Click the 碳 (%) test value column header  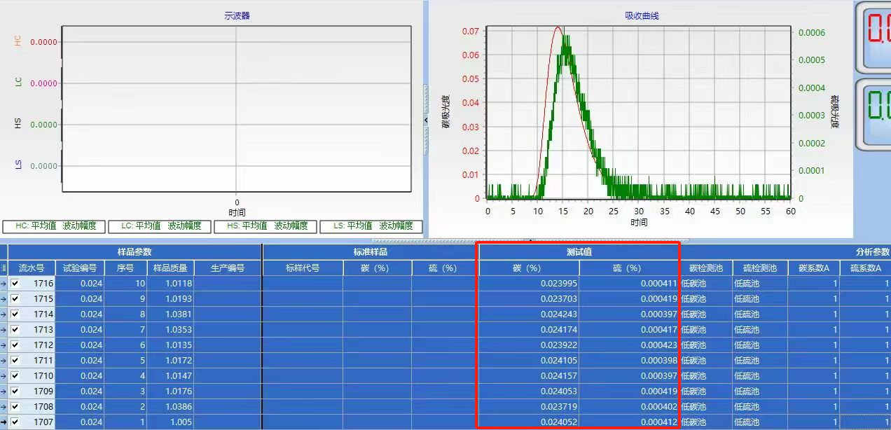(x=526, y=268)
